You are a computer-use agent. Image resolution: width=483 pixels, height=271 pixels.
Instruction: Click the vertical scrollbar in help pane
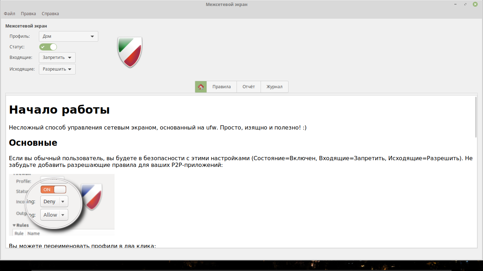(476, 117)
